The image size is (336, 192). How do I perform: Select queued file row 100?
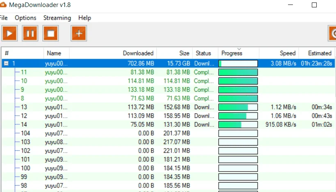[168, 168]
